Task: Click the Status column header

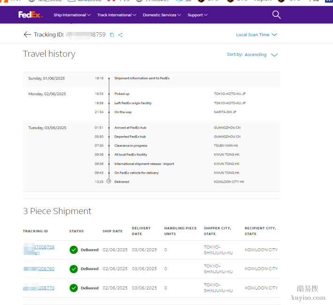Action: 76,231
